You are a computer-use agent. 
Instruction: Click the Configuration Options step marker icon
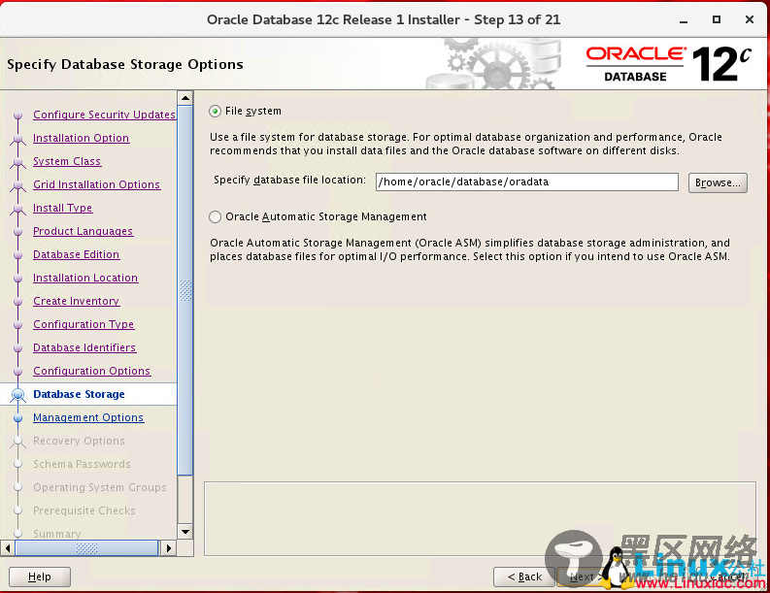click(x=18, y=371)
